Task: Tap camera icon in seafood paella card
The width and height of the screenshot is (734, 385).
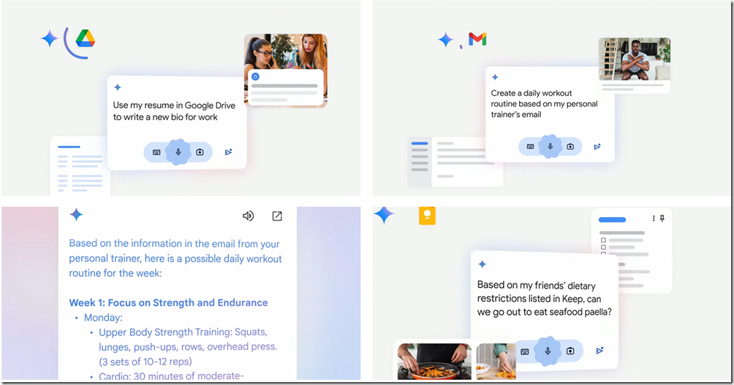Action: (570, 351)
